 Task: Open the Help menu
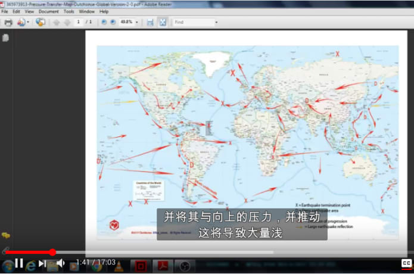point(104,11)
